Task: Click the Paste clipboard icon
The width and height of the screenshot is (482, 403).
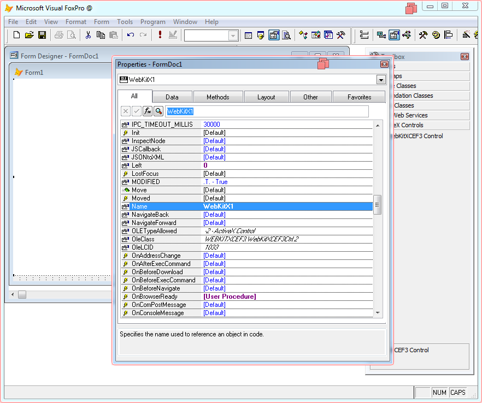Action: coord(114,35)
